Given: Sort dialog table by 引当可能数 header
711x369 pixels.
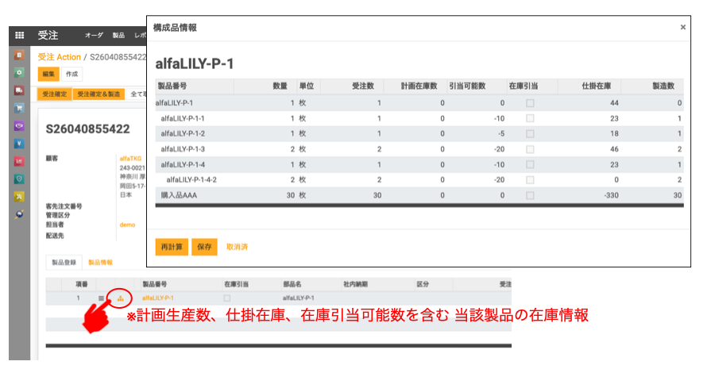Looking at the screenshot, I should point(467,86).
